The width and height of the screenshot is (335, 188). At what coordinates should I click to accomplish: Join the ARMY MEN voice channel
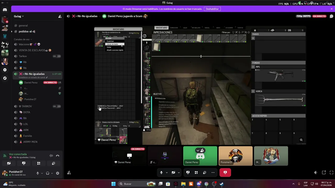click(37, 142)
